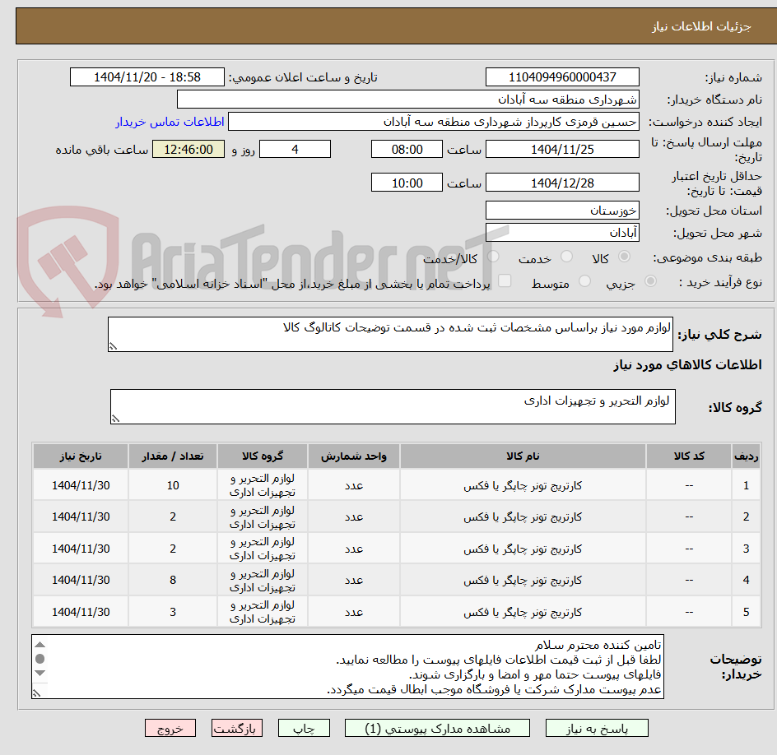Click the price validity date 1404/12/28
777x755 pixels.
562,183
